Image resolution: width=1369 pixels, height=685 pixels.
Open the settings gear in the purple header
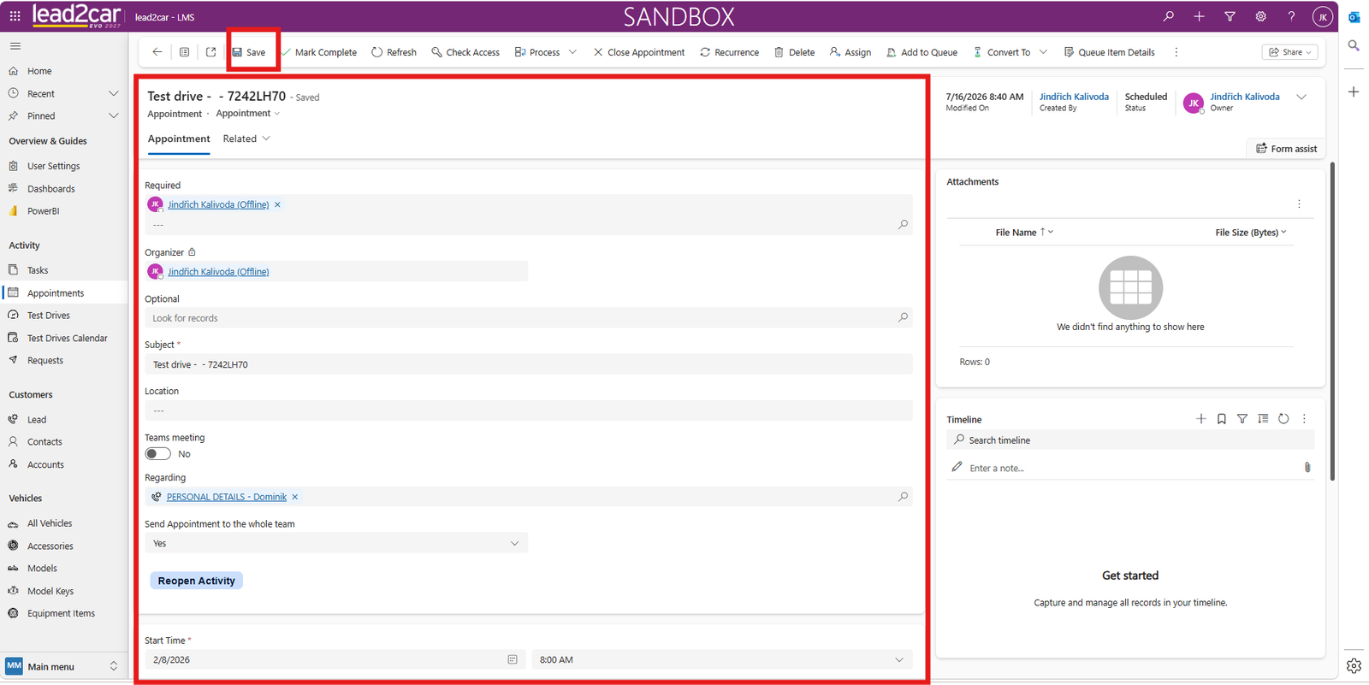pos(1260,16)
